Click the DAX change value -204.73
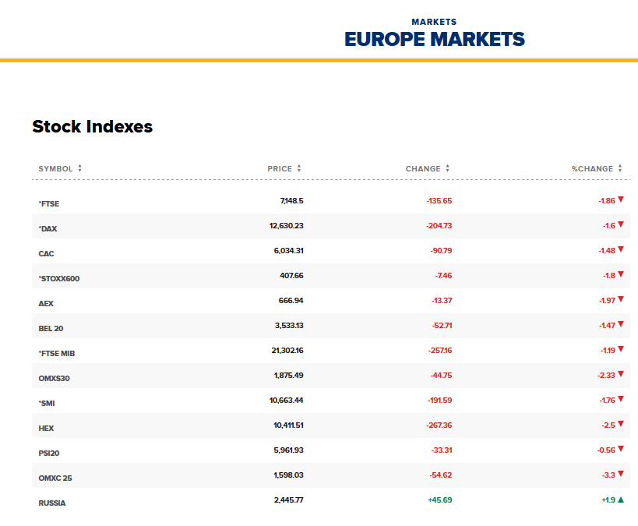The image size is (638, 526). [x=439, y=225]
